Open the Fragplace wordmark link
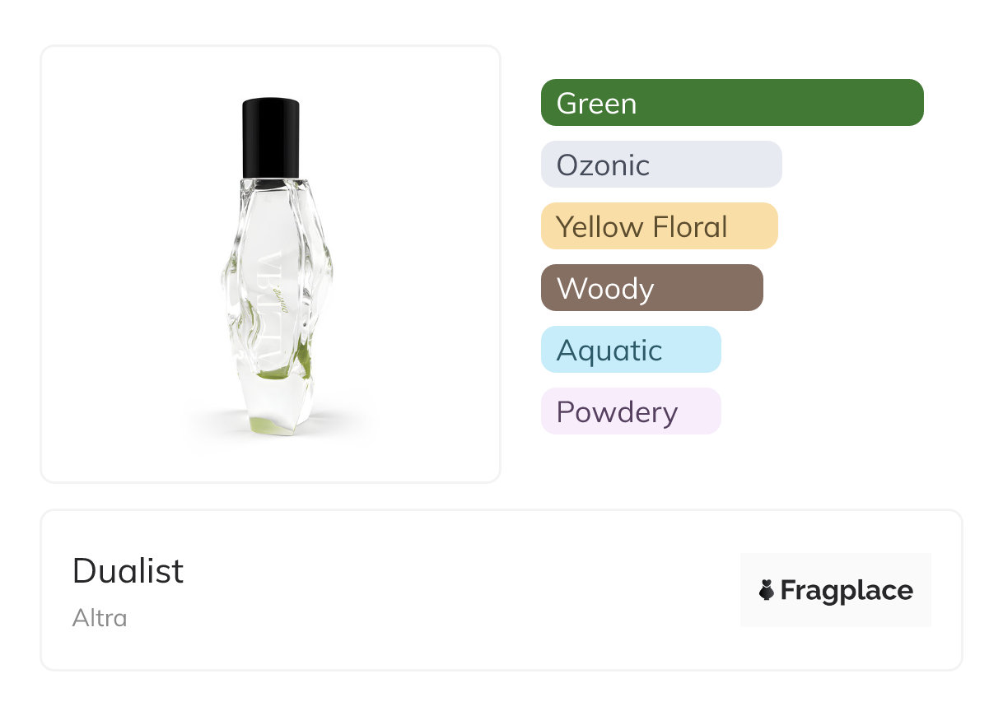Screen dimensions: 1003x711 847,591
